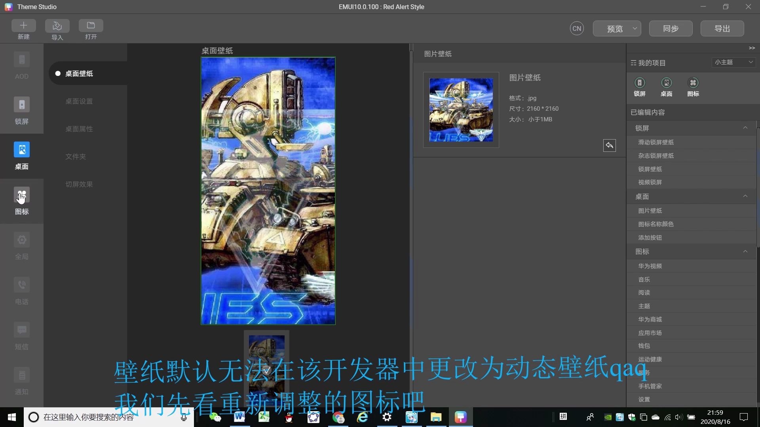Open Word from the taskbar

(x=239, y=417)
